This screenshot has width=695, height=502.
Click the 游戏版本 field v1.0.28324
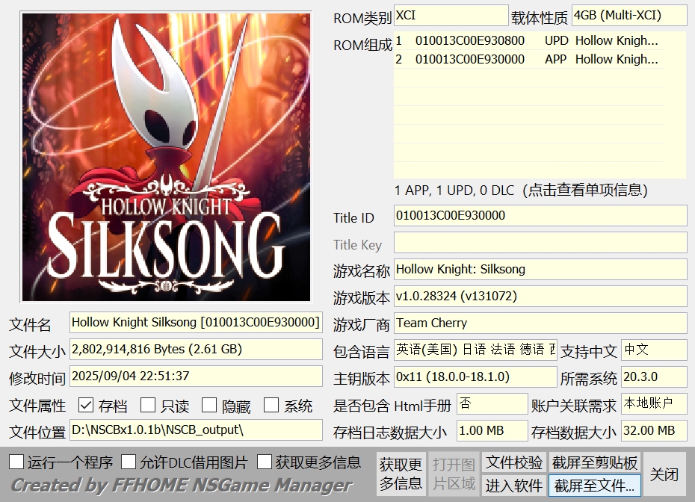click(x=540, y=297)
